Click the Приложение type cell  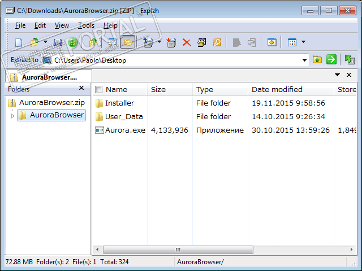(x=220, y=130)
